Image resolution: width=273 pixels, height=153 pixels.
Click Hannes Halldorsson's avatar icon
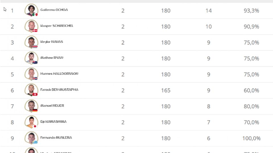coord(31,74)
